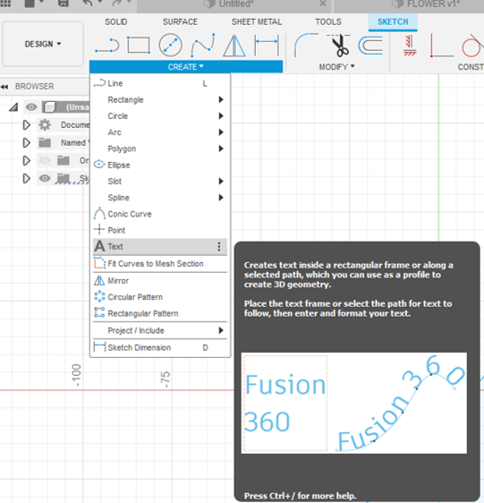Viewport: 484px width, 503px height.
Task: Open the Rectangle submenu
Action: coord(160,99)
